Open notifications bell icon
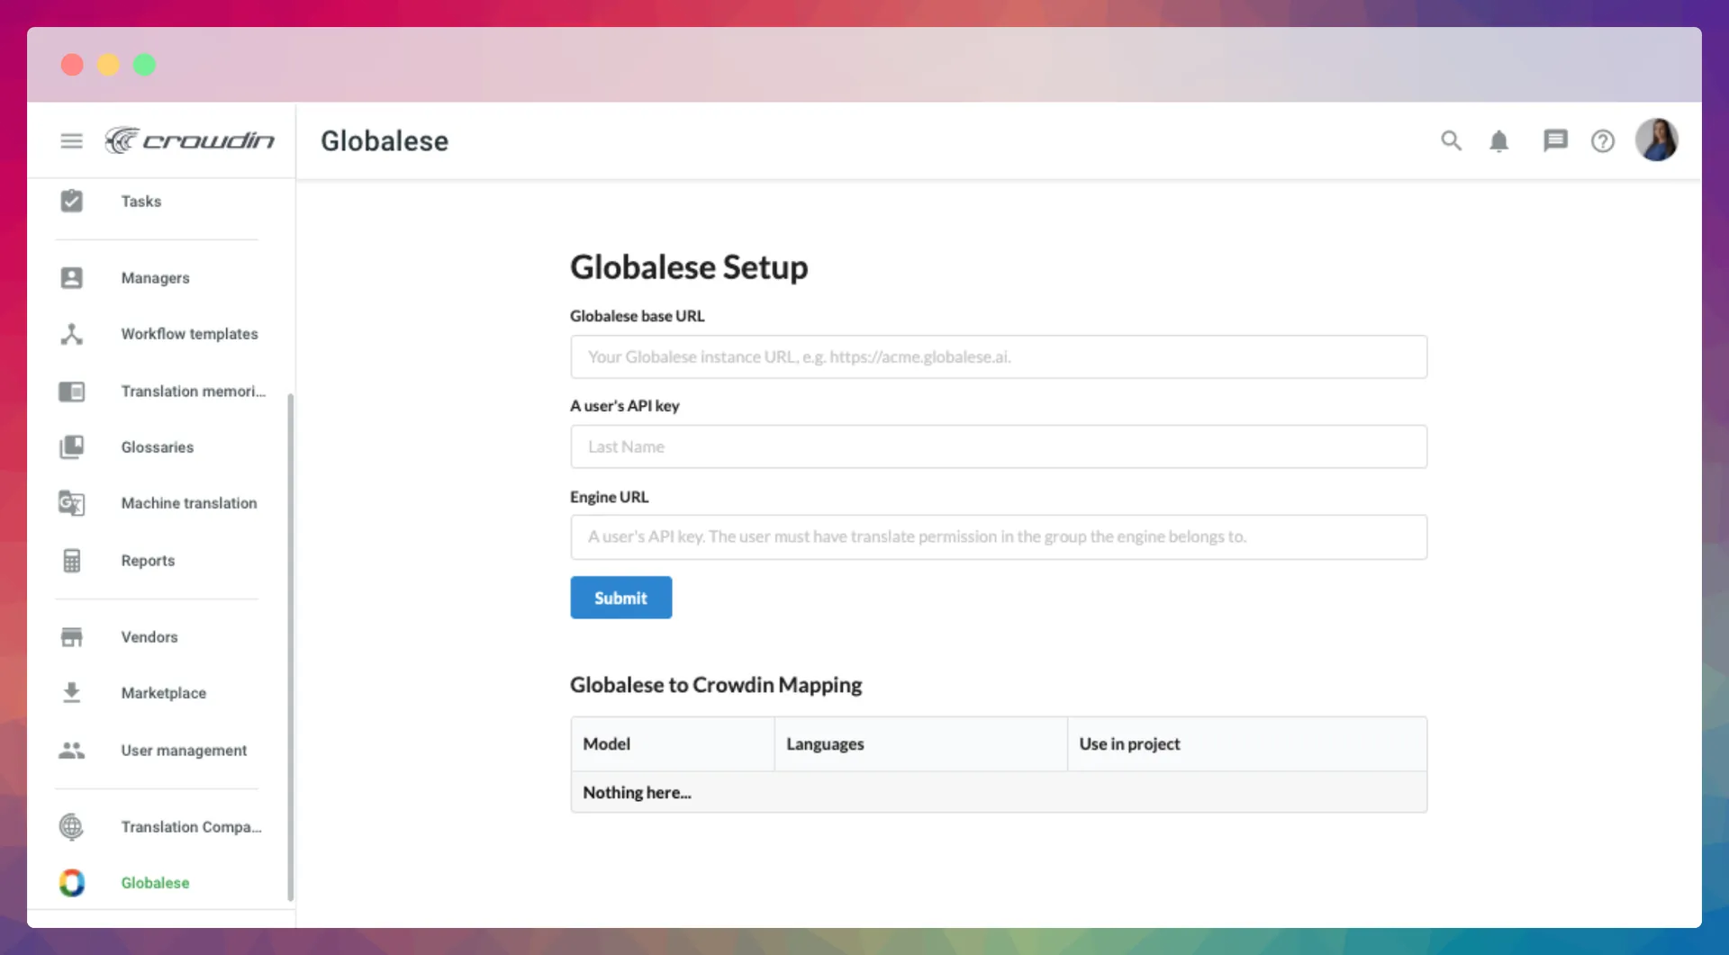The height and width of the screenshot is (955, 1729). (1498, 141)
